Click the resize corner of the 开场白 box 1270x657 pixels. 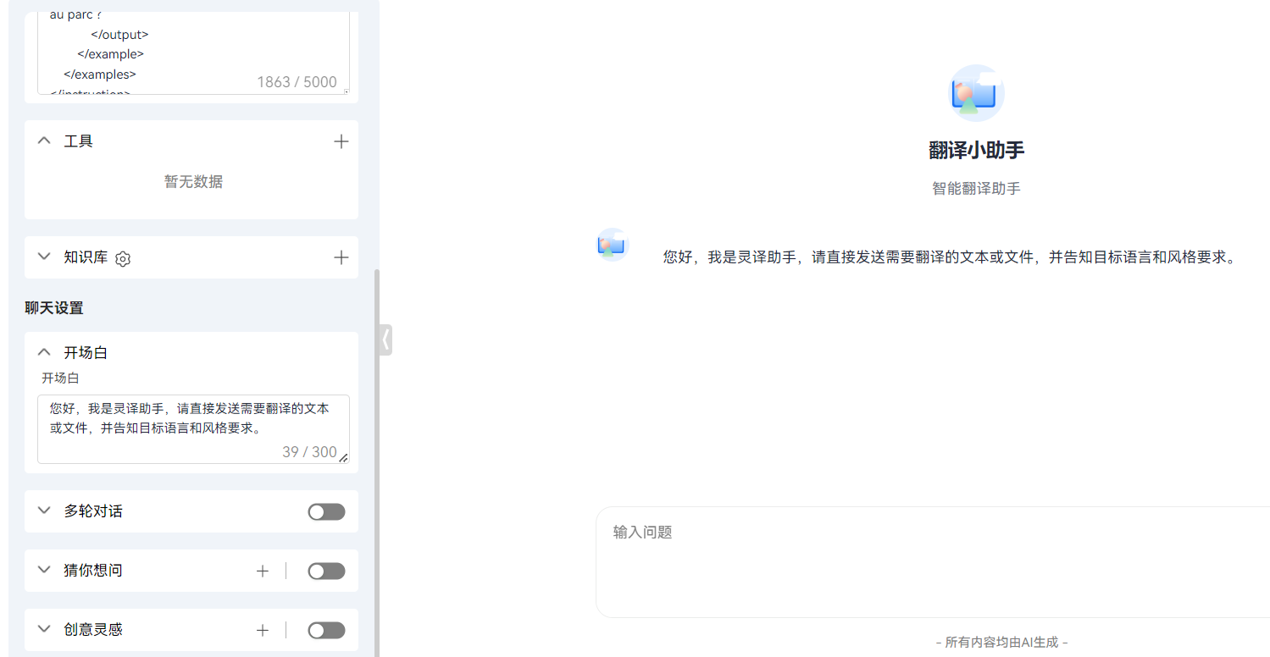point(346,458)
